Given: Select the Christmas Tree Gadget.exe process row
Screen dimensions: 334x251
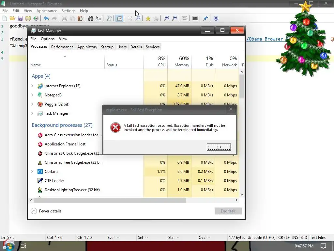Looking at the screenshot, I should click(x=134, y=162).
